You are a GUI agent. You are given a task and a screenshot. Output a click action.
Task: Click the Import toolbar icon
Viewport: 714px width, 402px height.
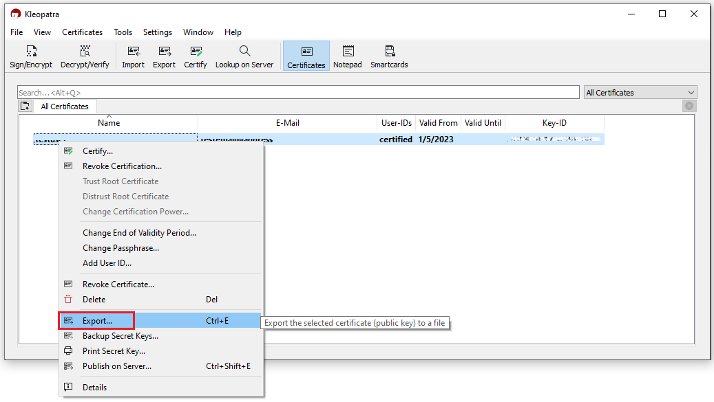coord(133,56)
